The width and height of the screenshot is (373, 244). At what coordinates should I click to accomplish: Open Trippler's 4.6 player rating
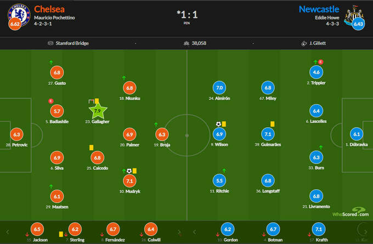(x=315, y=72)
